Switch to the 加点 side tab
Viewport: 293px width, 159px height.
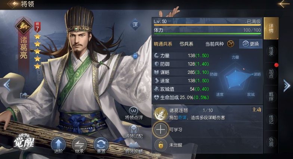(271, 74)
